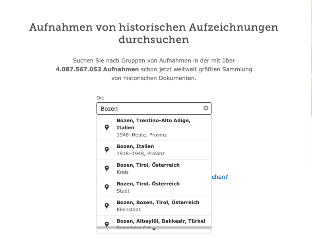Select Bozen, Trentino-Alto Adige, Italien suggestion
Screen dimensions: 312x238
154,128
